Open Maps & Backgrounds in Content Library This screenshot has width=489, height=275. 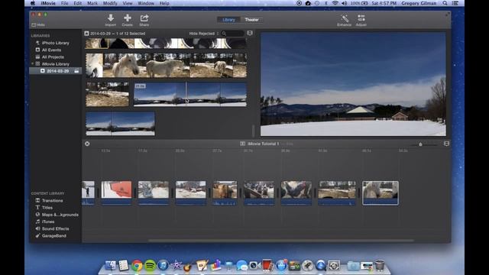pyautogui.click(x=60, y=215)
